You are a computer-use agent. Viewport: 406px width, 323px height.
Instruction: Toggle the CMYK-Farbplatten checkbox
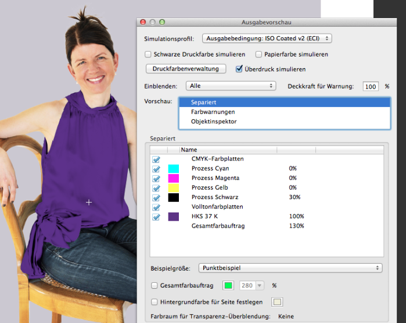[x=156, y=159]
